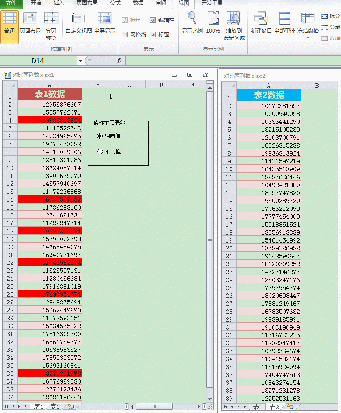
Task: Go to last sheet in xlsx:1 window
Action: point(26,406)
